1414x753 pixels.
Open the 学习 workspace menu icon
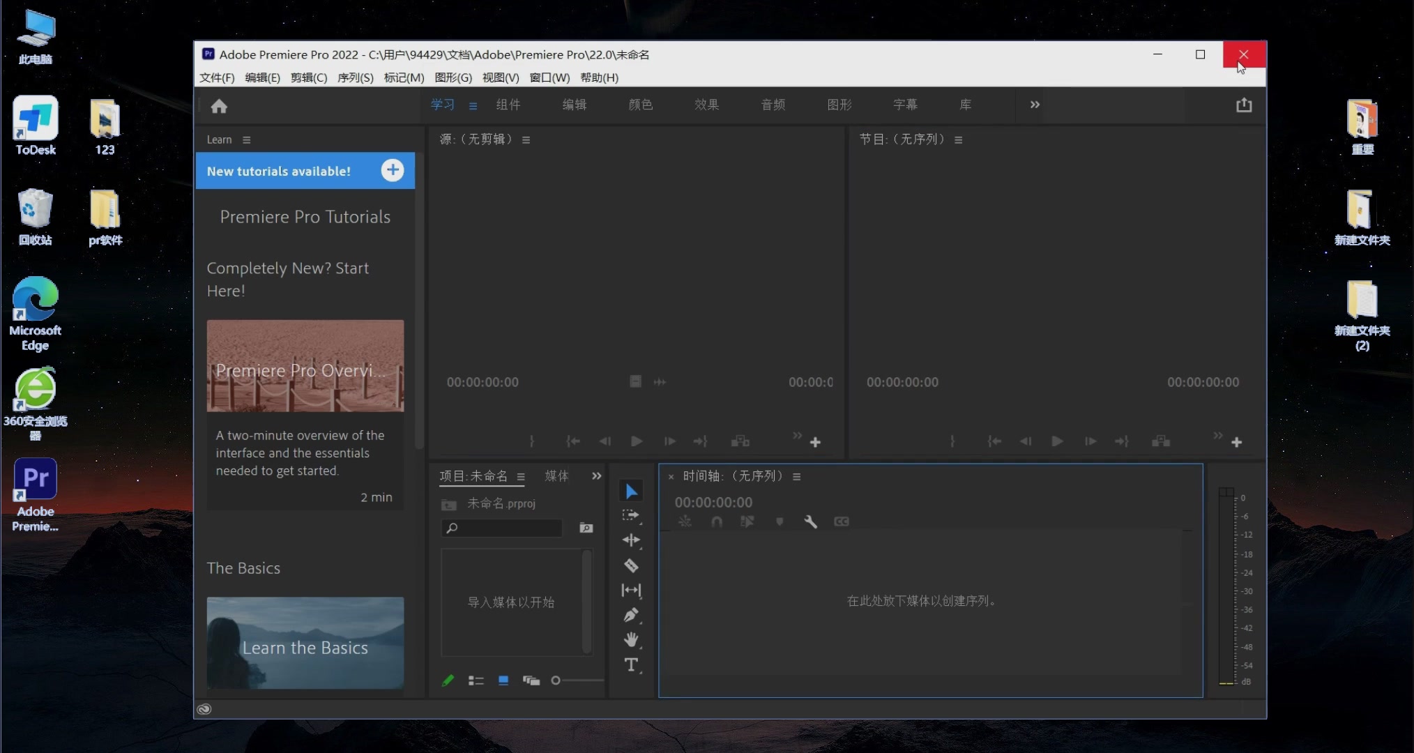(473, 106)
